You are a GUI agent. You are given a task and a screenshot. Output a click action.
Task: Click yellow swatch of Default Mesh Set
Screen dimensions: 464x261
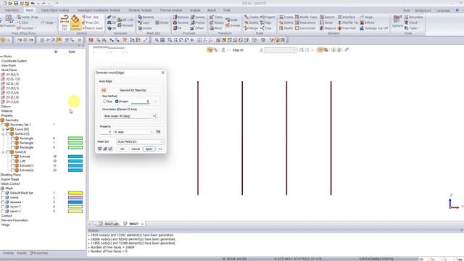pos(75,193)
